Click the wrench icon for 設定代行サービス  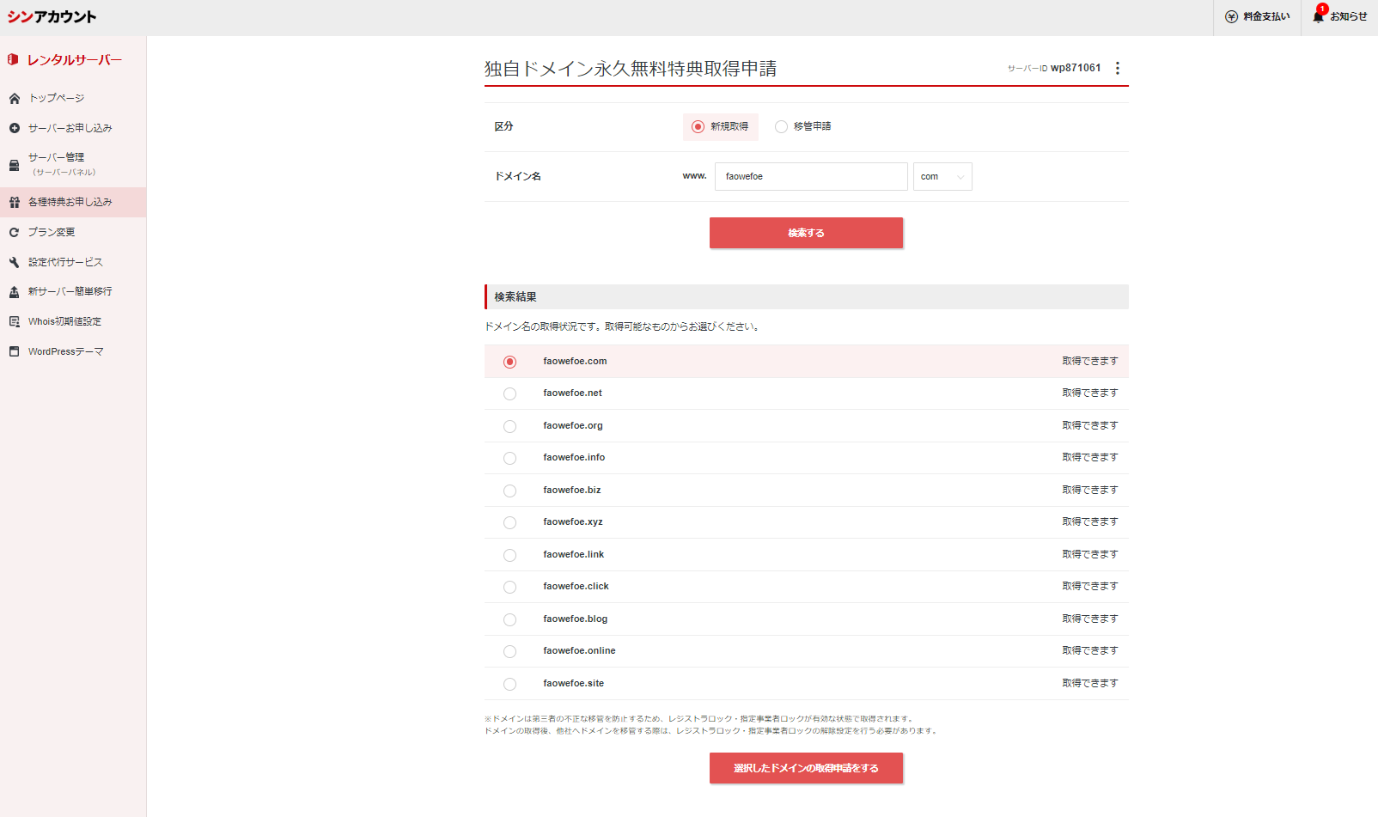[x=15, y=262]
